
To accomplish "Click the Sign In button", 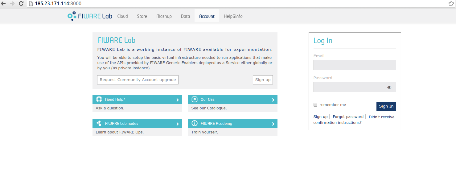I will pos(386,106).
